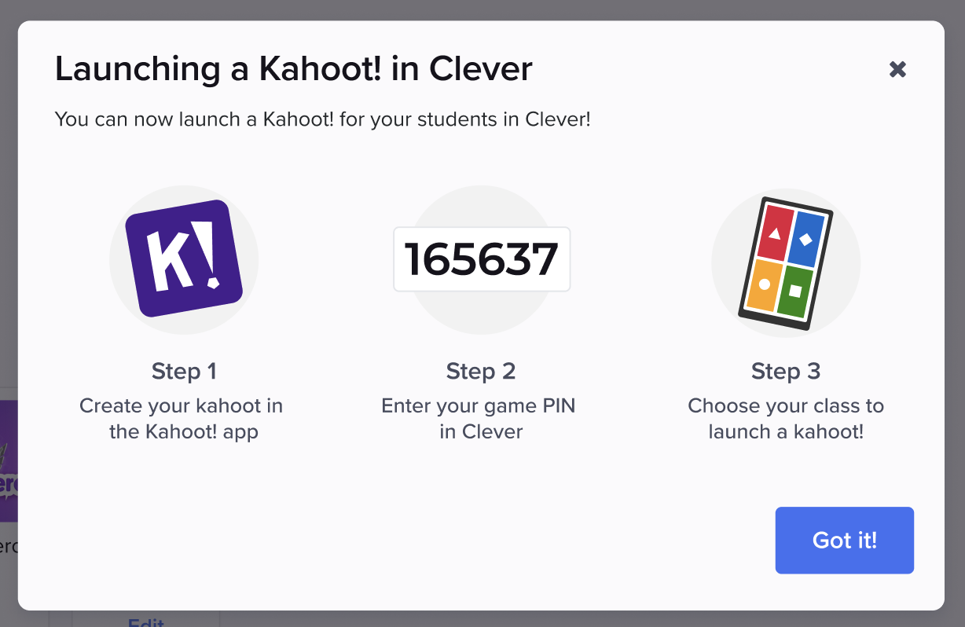The height and width of the screenshot is (627, 965).
Task: Select the Step 2 heading
Action: (480, 371)
